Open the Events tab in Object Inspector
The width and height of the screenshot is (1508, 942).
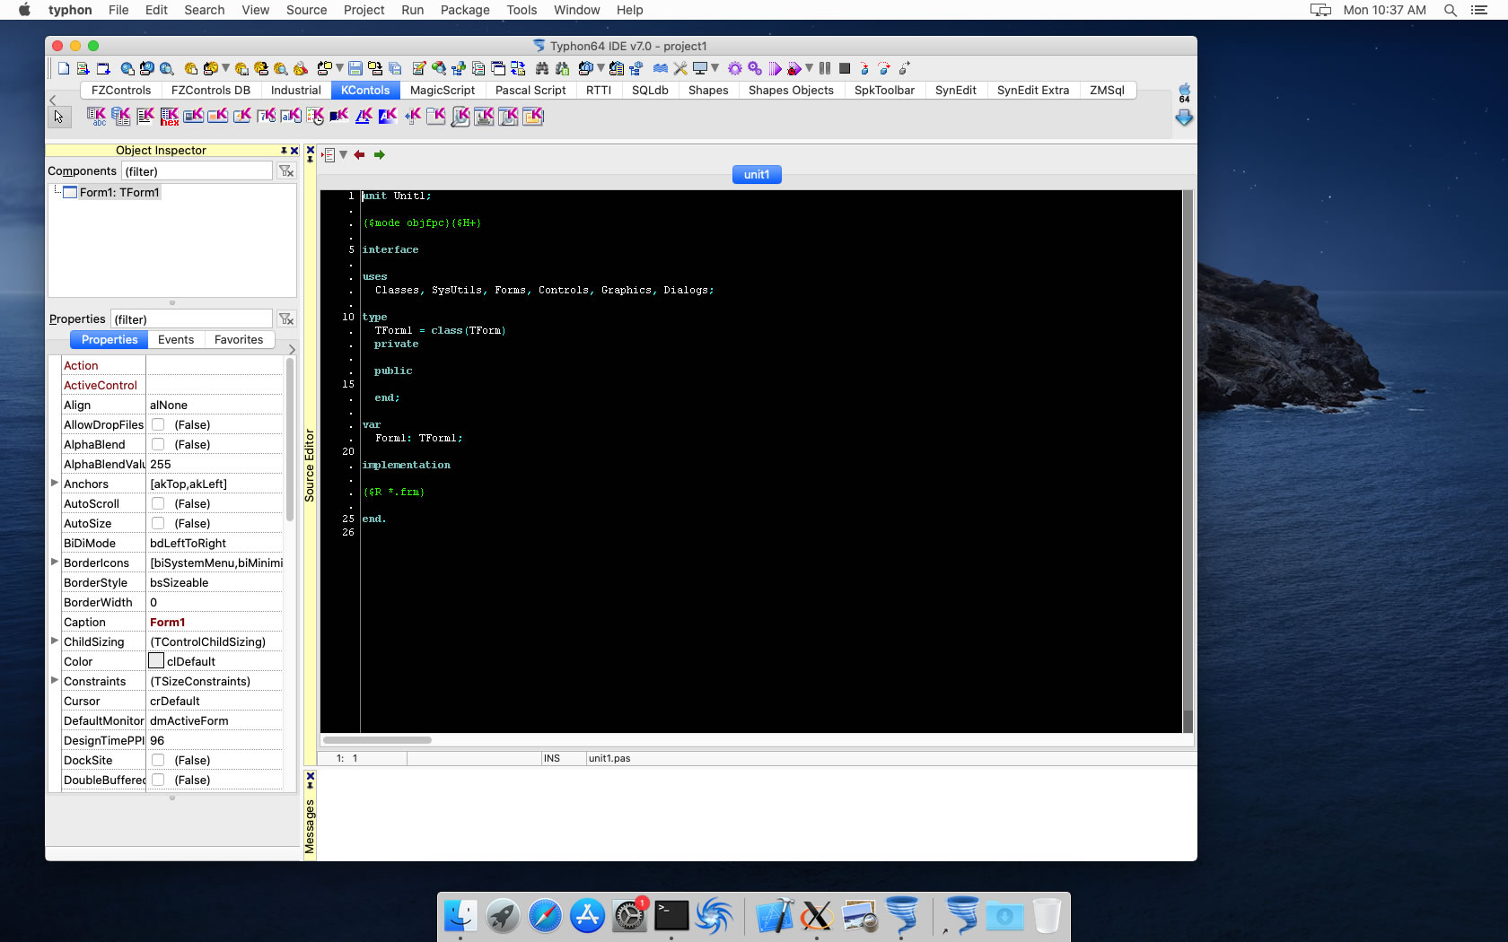pos(176,339)
